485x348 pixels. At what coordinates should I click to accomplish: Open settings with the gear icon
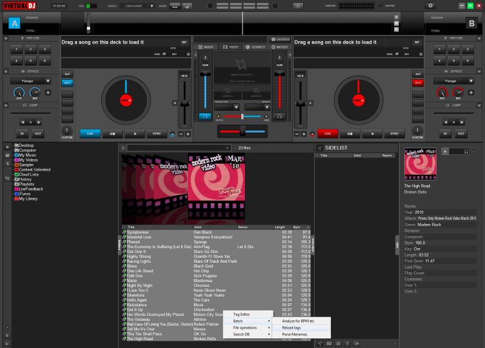pos(430,5)
